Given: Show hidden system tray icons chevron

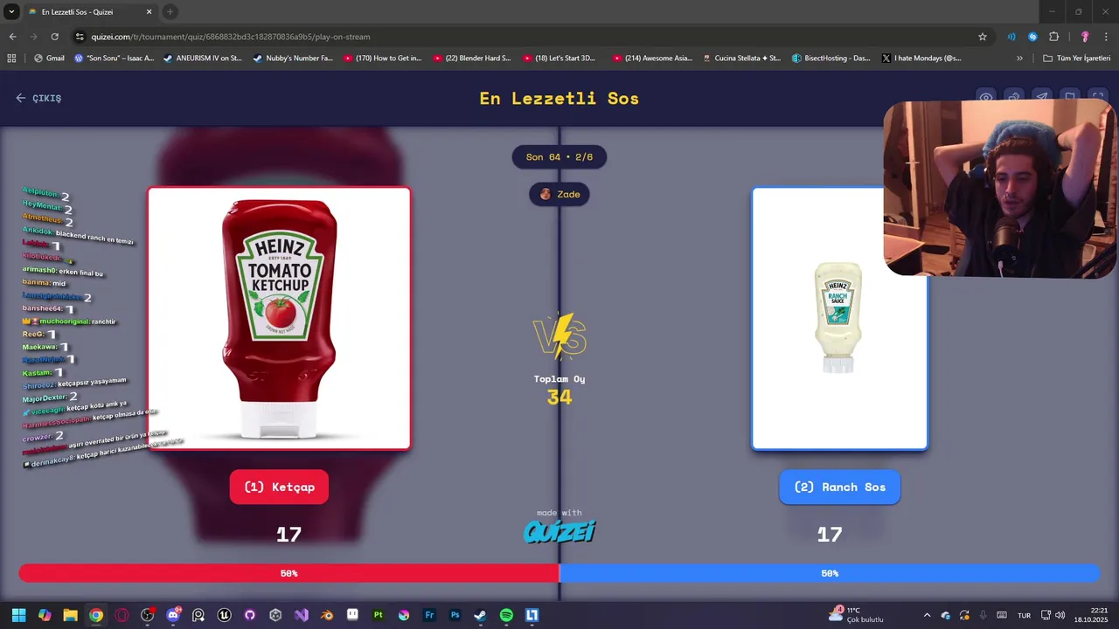Looking at the screenshot, I should [927, 615].
